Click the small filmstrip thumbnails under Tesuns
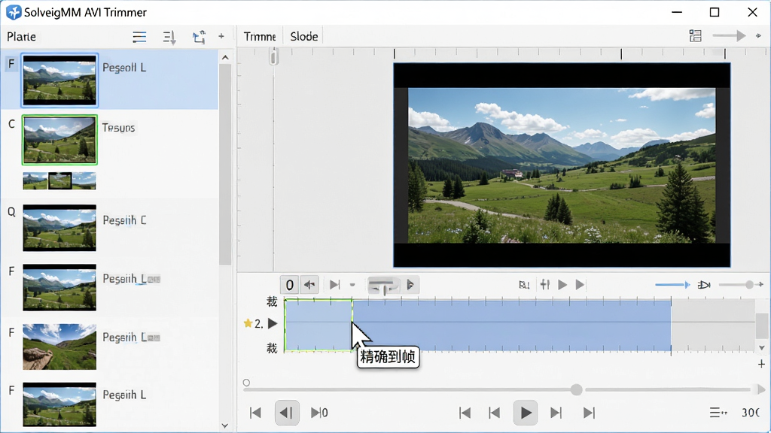 point(59,180)
